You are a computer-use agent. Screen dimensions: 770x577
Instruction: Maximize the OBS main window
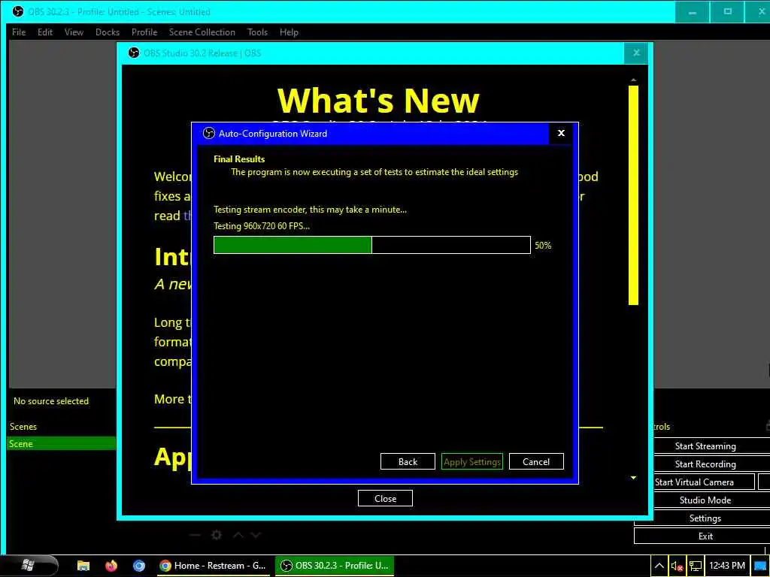[728, 11]
